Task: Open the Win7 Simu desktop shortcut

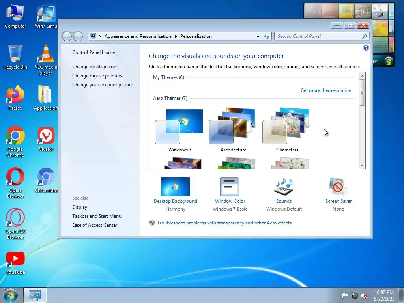Action: pos(46,17)
